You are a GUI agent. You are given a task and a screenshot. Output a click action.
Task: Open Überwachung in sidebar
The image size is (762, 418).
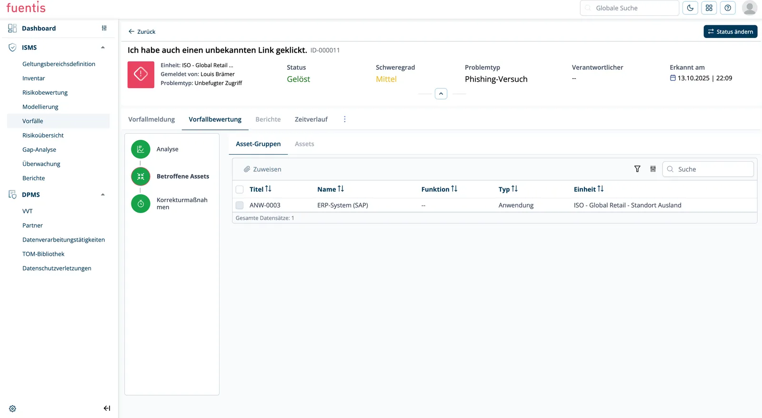(41, 164)
